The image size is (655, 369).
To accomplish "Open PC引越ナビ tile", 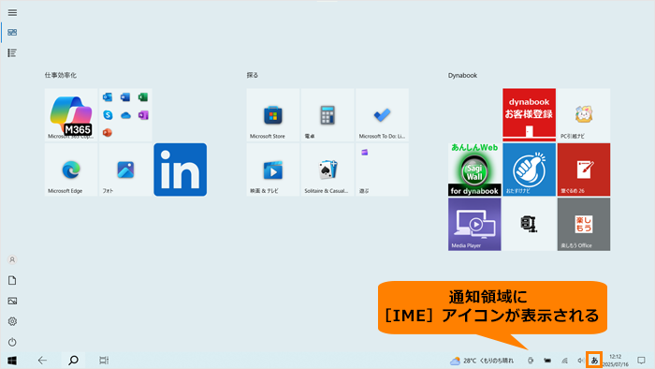I will [x=584, y=114].
